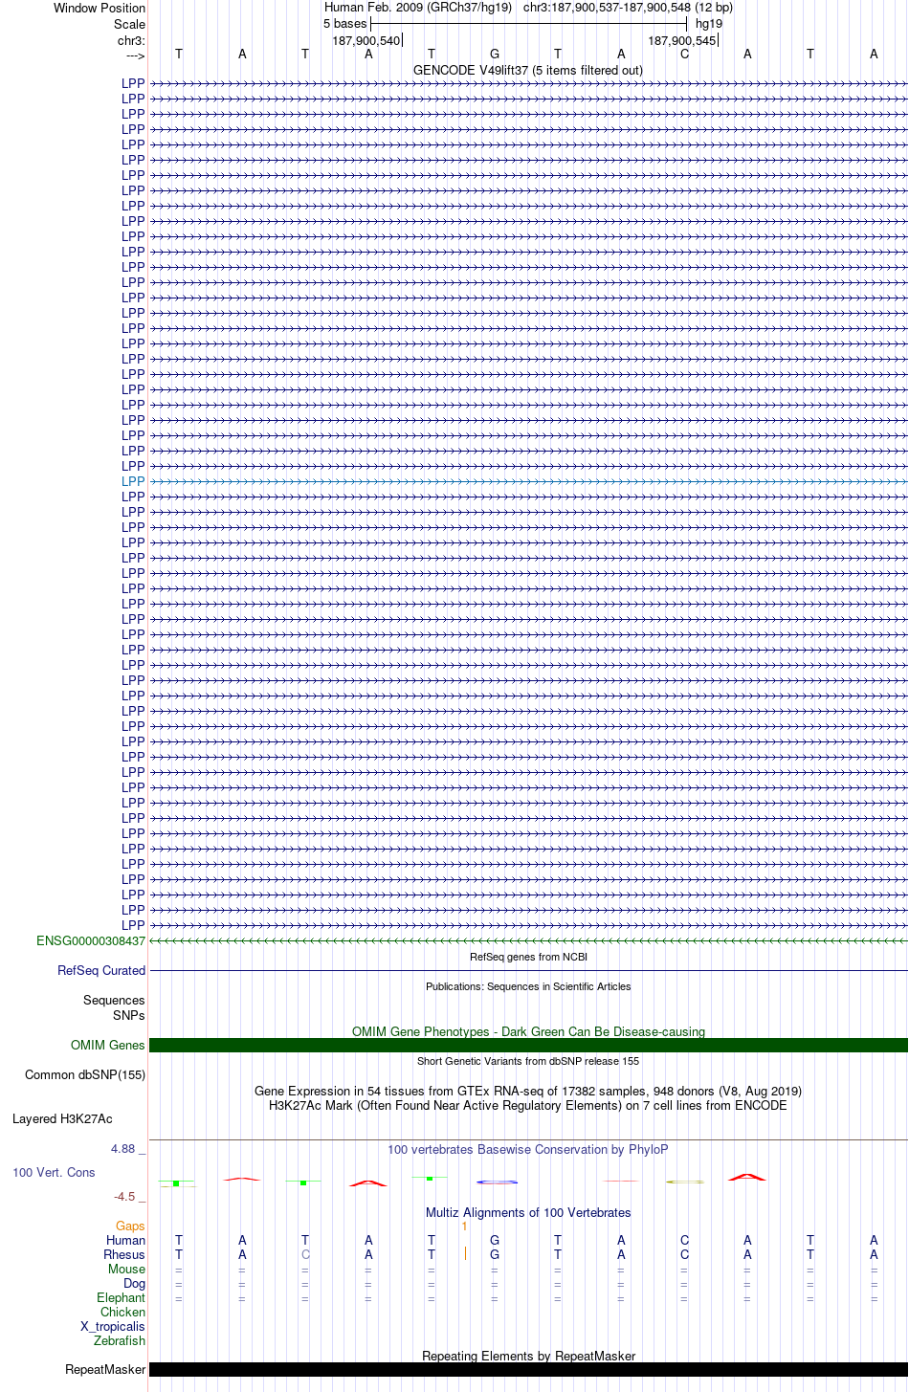The image size is (909, 1392).
Task: Click the RepeatMasker track label
Action: 105,1369
